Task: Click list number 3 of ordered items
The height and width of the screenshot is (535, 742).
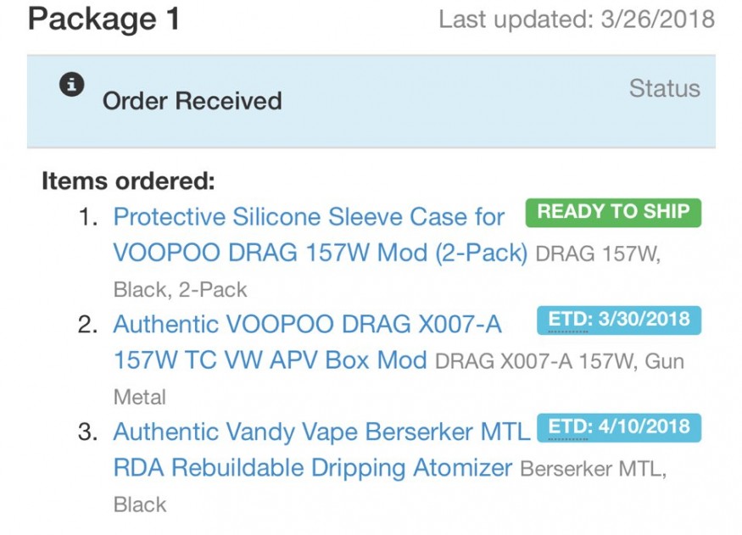Action: 88,432
